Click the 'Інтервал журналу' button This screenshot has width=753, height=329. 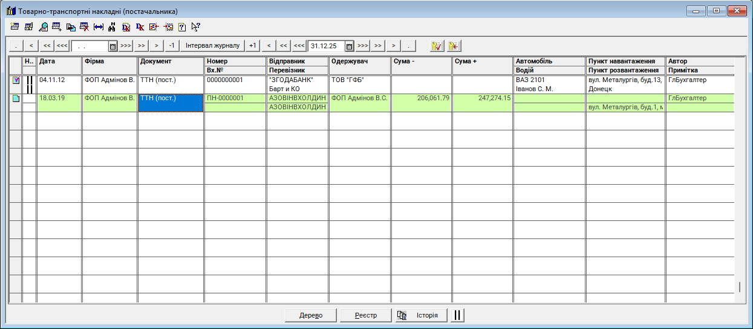coord(212,46)
